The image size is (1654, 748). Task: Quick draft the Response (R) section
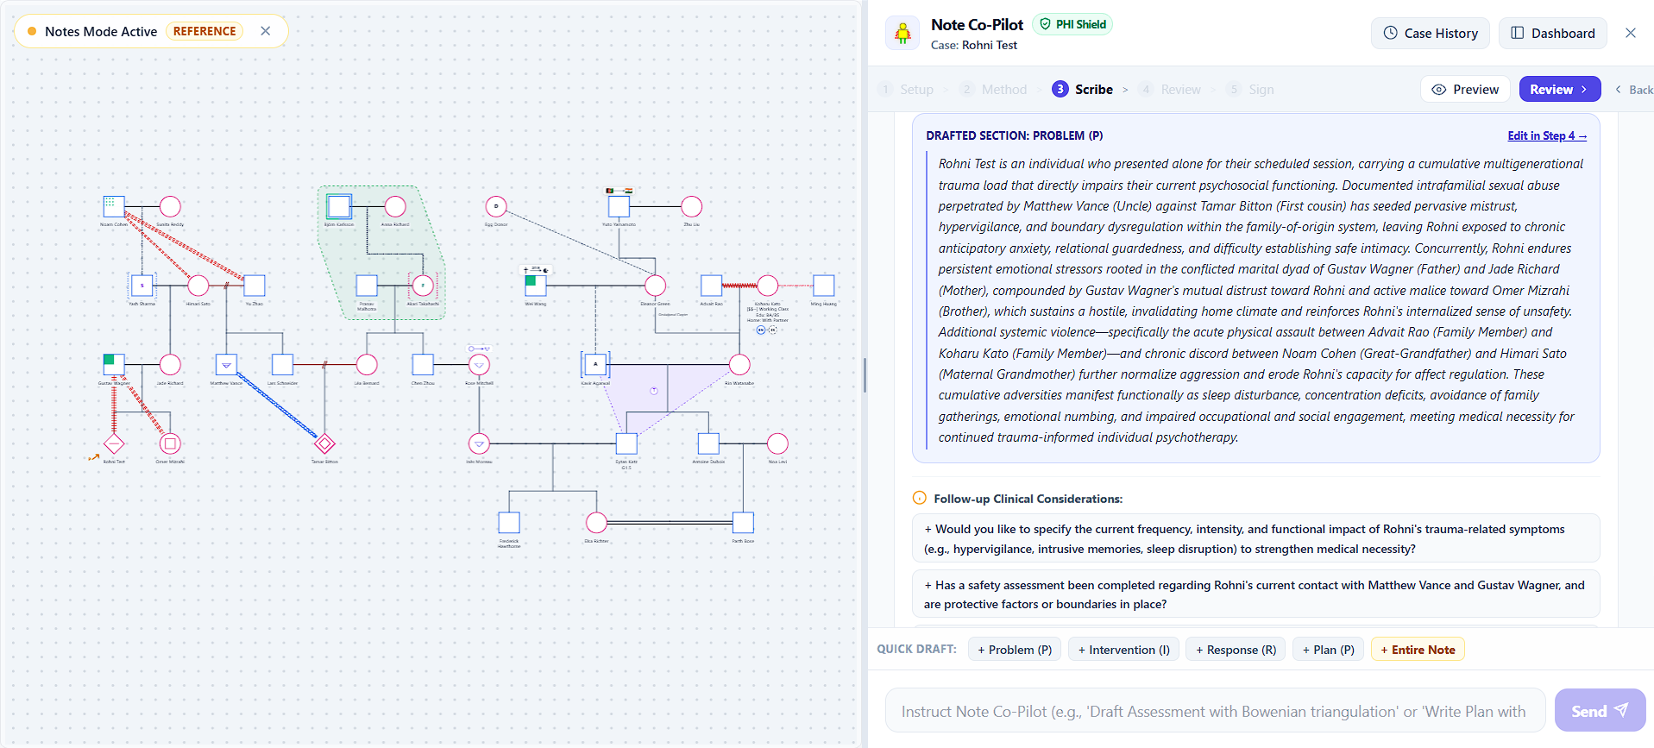click(x=1236, y=650)
